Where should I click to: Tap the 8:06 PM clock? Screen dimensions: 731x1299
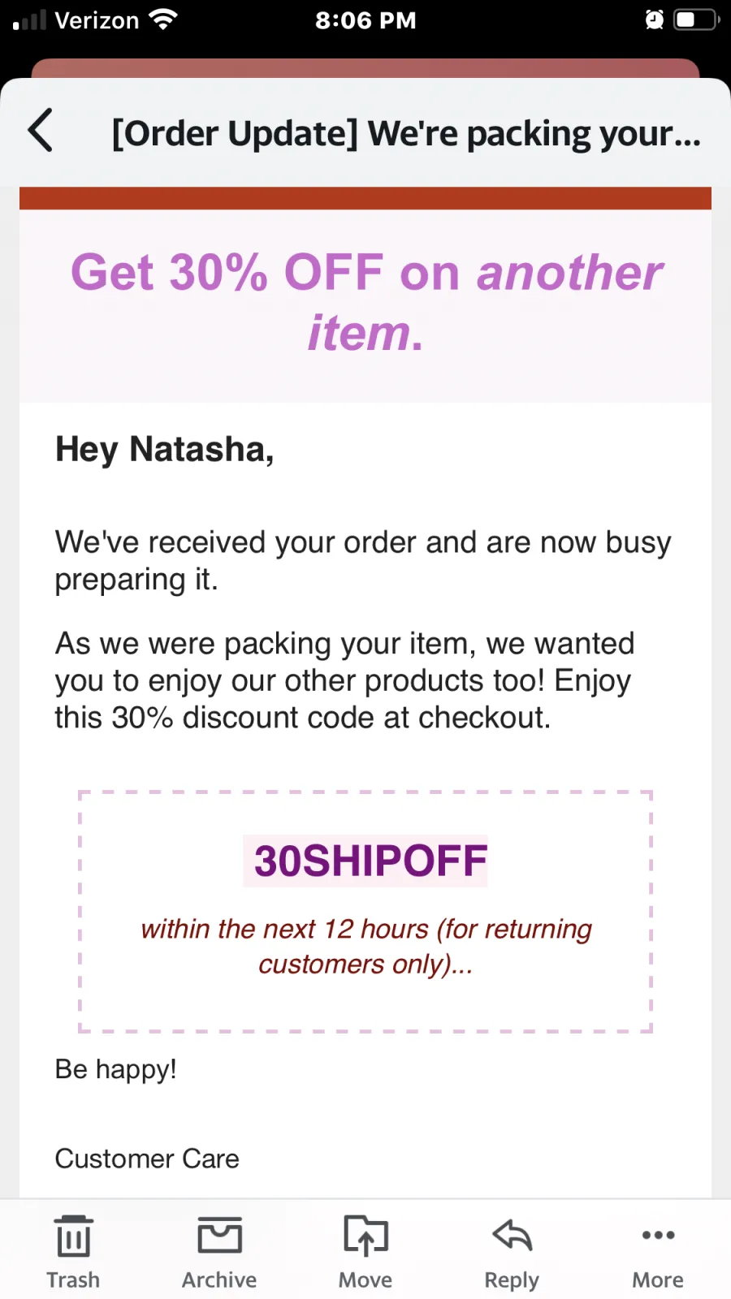pyautogui.click(x=365, y=20)
